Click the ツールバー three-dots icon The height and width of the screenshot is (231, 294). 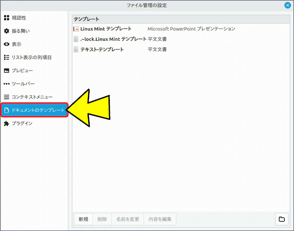pyautogui.click(x=6, y=84)
